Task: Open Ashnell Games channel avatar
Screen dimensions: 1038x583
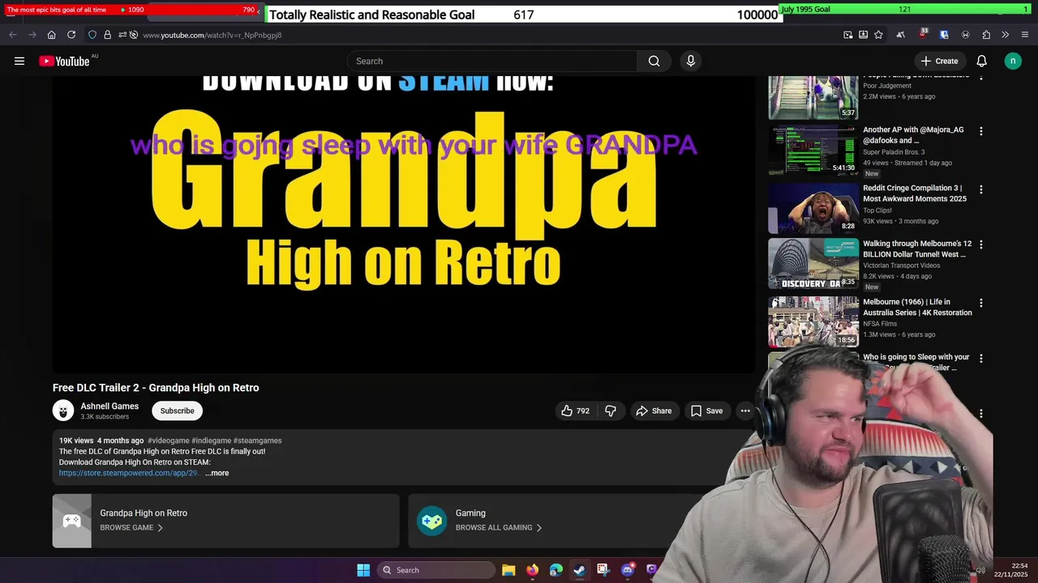Action: coord(63,411)
